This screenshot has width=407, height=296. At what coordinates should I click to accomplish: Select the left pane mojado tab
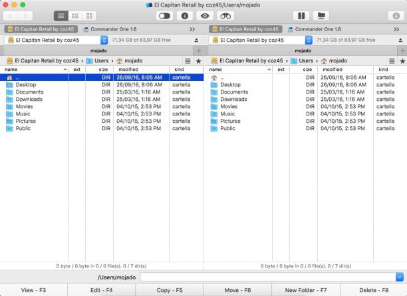(98, 50)
